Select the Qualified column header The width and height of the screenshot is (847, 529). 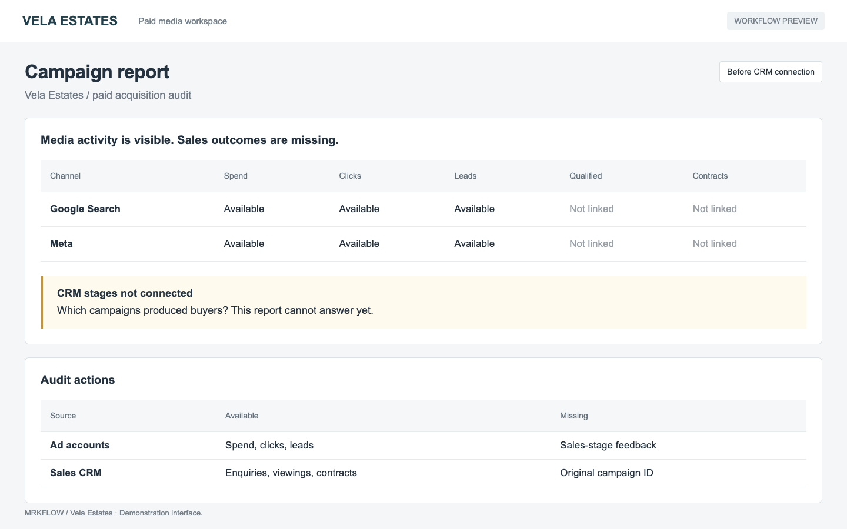coord(586,176)
